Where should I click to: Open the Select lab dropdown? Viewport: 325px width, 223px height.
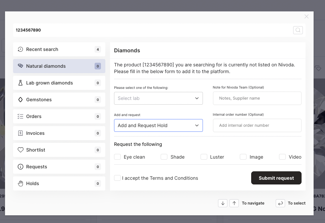point(158,98)
